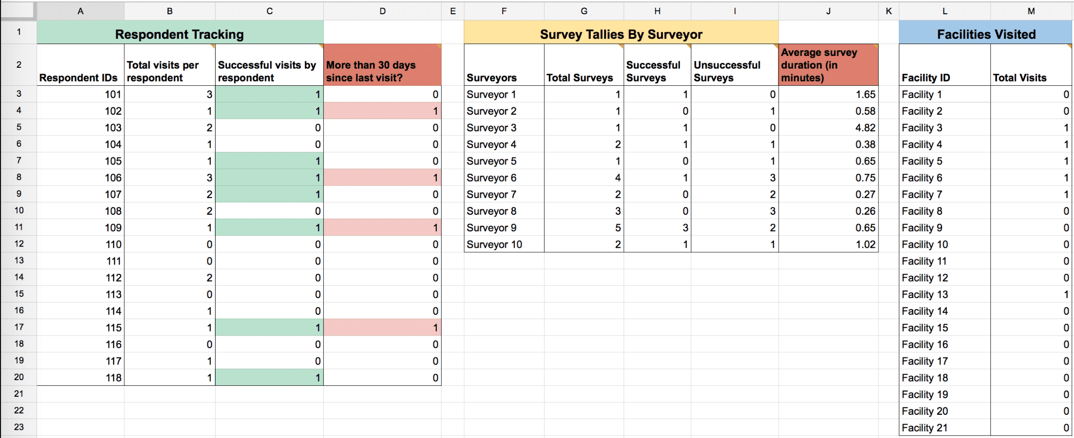Click the 'Facility 1' cell

point(944,94)
